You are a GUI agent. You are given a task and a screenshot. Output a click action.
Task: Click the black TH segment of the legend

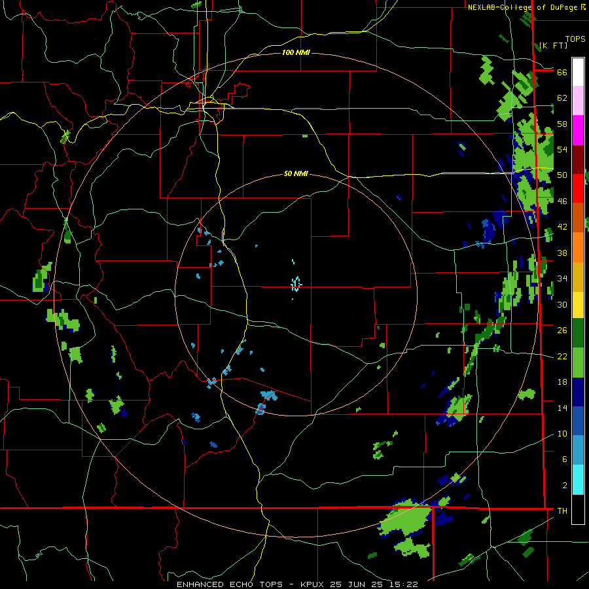point(578,509)
